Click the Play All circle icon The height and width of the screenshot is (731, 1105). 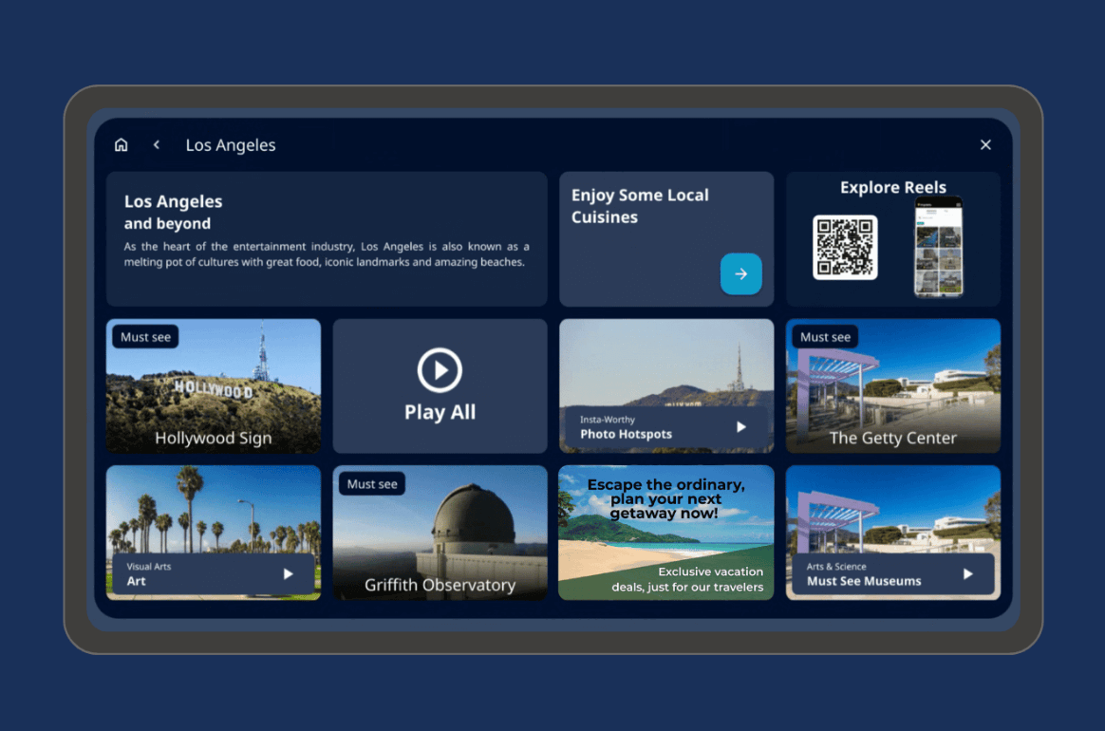click(440, 370)
